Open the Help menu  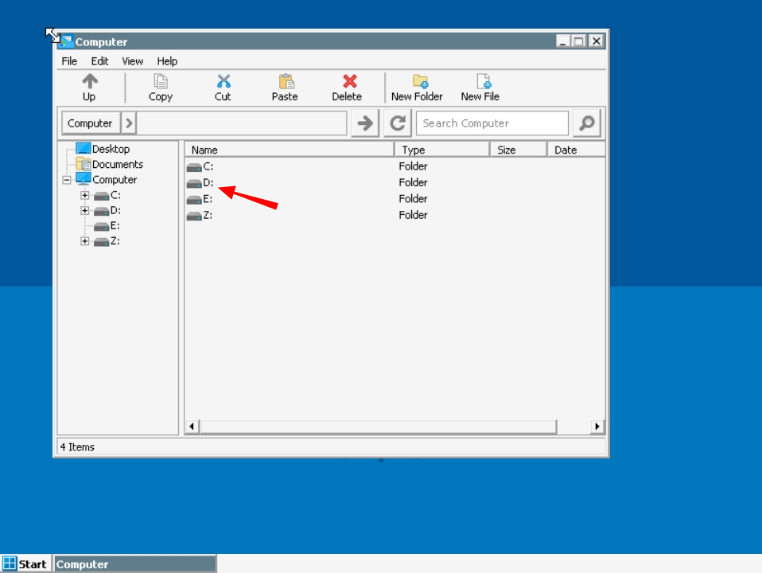click(167, 61)
